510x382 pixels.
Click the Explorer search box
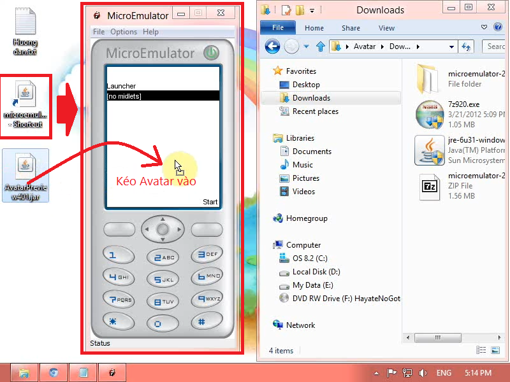point(493,46)
